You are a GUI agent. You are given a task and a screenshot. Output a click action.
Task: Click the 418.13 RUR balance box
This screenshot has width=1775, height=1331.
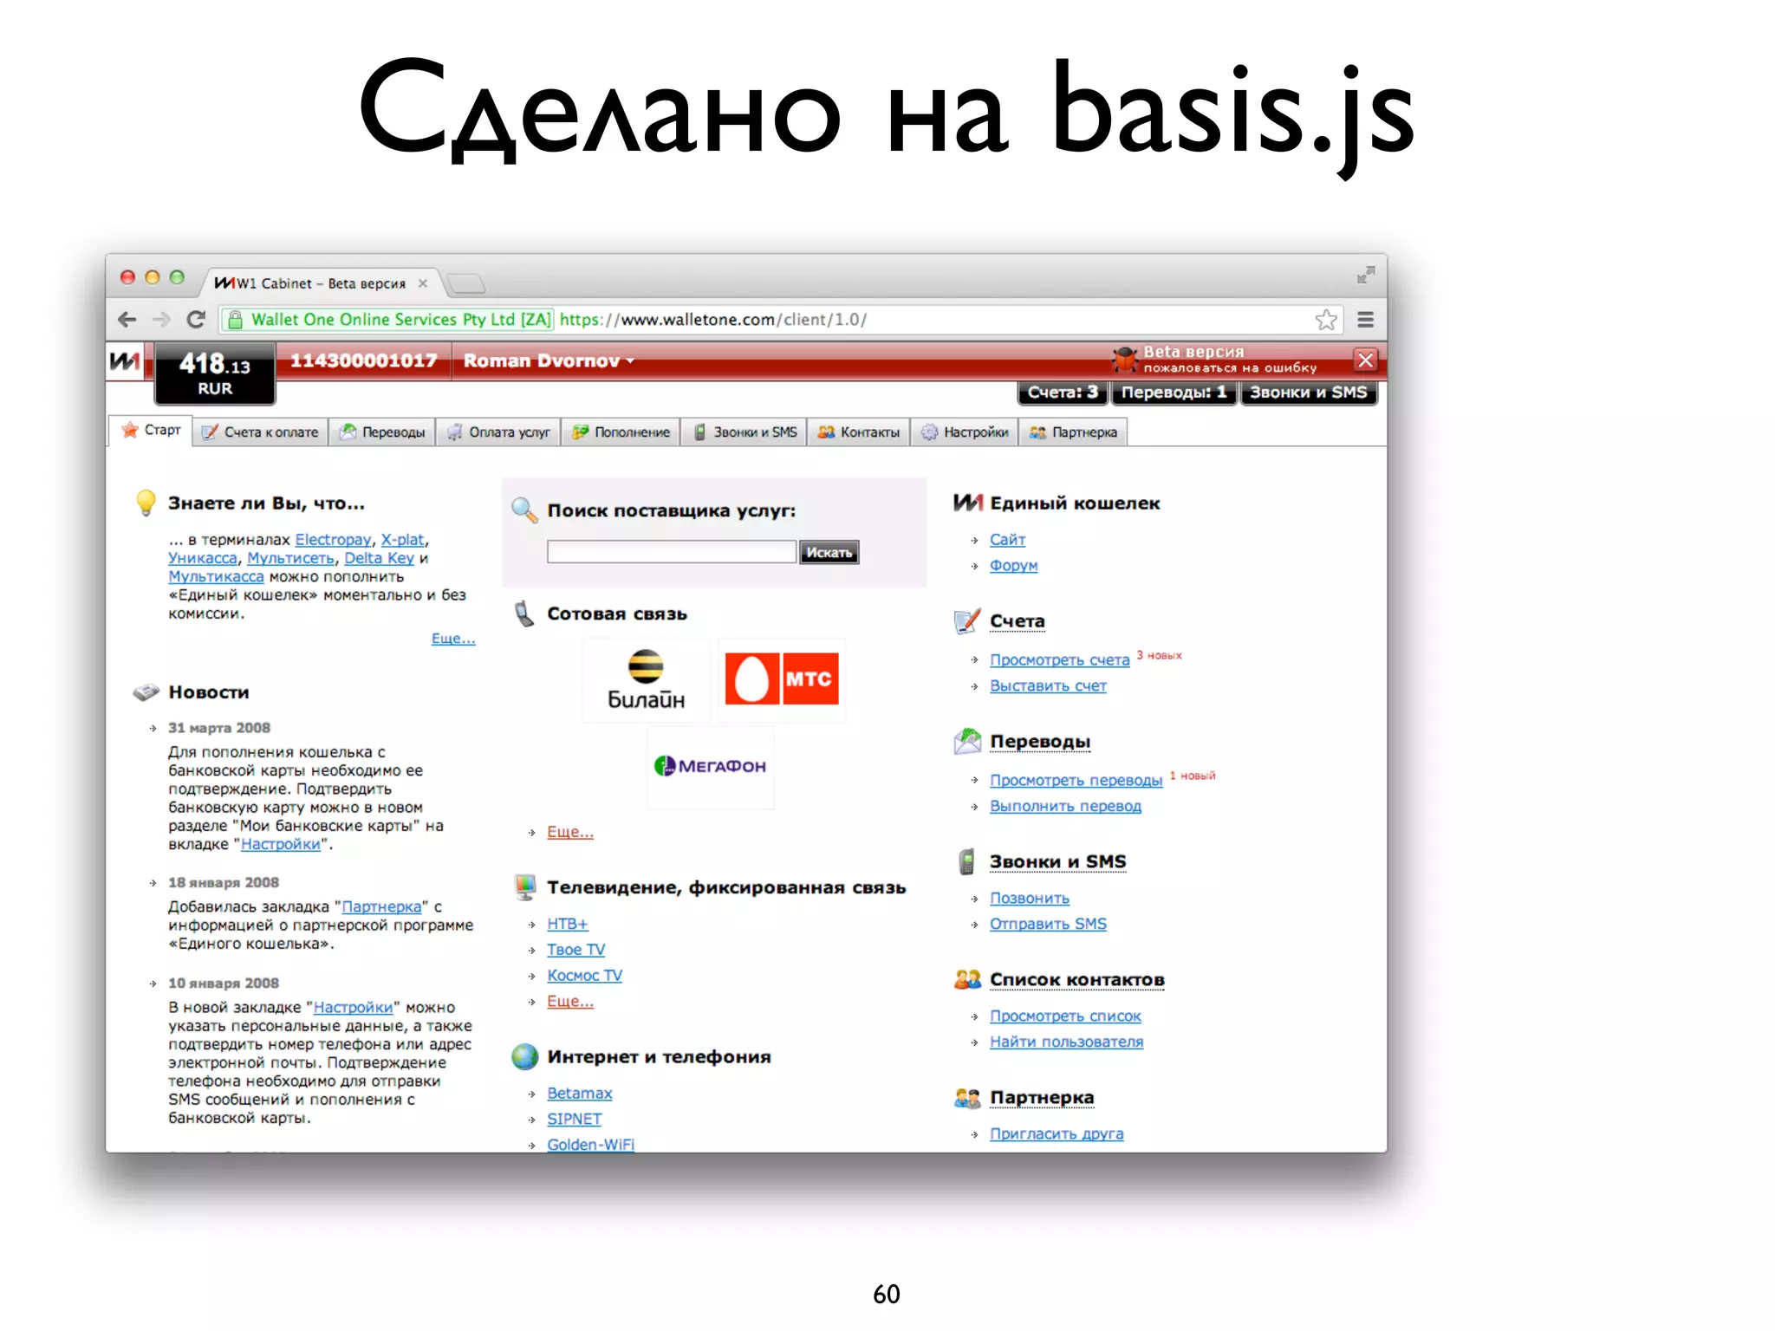215,373
